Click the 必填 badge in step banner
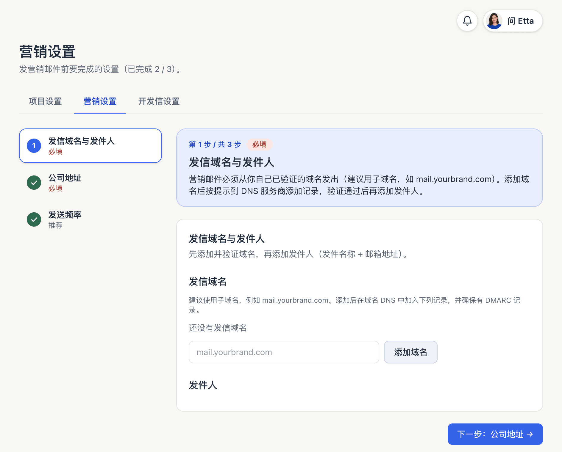 click(x=259, y=145)
